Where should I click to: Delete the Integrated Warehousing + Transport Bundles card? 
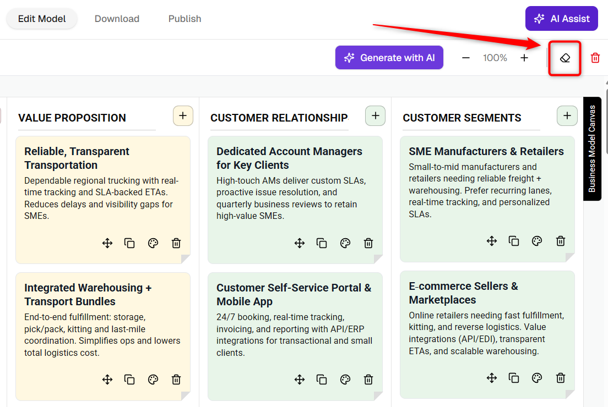(176, 380)
